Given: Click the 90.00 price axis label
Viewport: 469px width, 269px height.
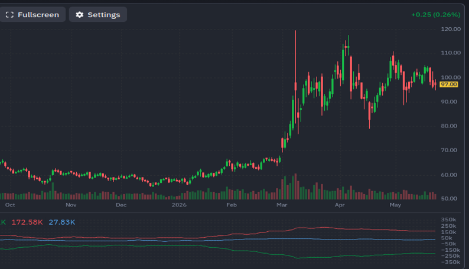Looking at the screenshot, I should 449,102.
